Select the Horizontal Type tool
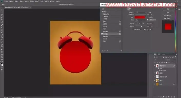The width and height of the screenshot is (181, 98). click(x=2, y=47)
